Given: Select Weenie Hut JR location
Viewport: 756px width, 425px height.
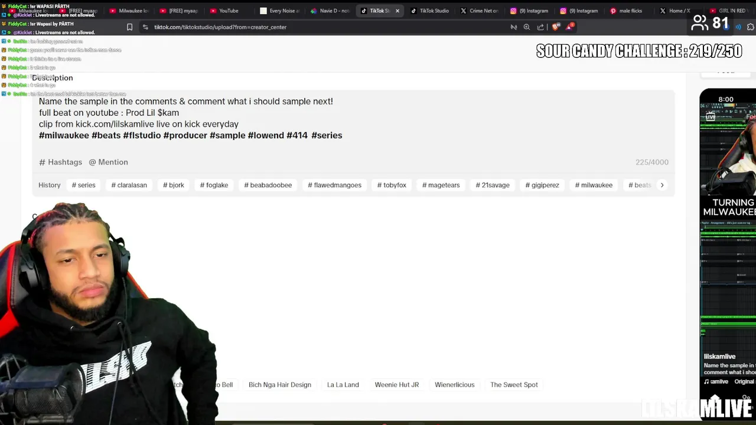Looking at the screenshot, I should tap(396, 385).
